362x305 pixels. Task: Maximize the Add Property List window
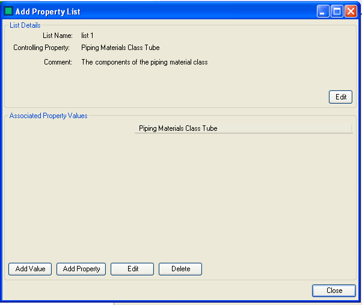(x=337, y=11)
